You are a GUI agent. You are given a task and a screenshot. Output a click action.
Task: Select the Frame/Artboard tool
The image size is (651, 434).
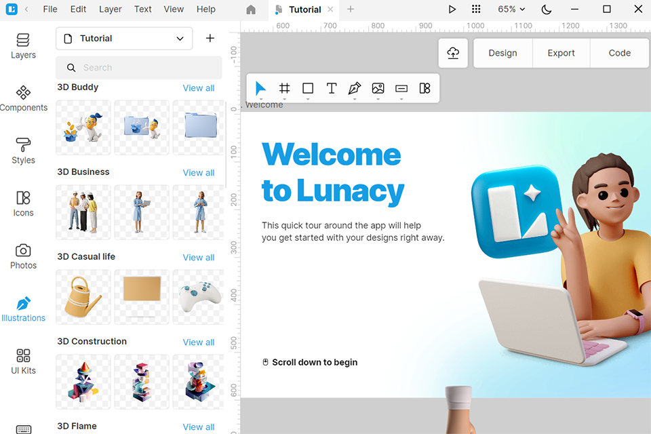(x=284, y=88)
